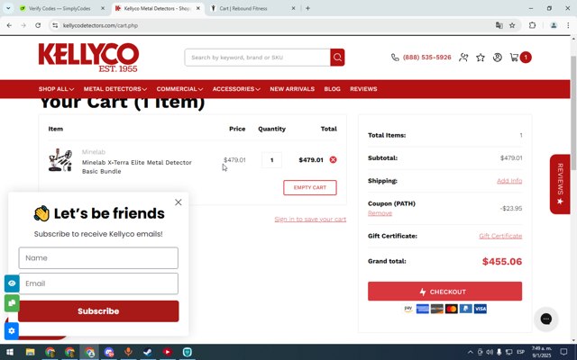Screen dimensions: 577x360
Task: Open Minelab X-Terra Elite Metal Detector title
Action: (x=136, y=166)
